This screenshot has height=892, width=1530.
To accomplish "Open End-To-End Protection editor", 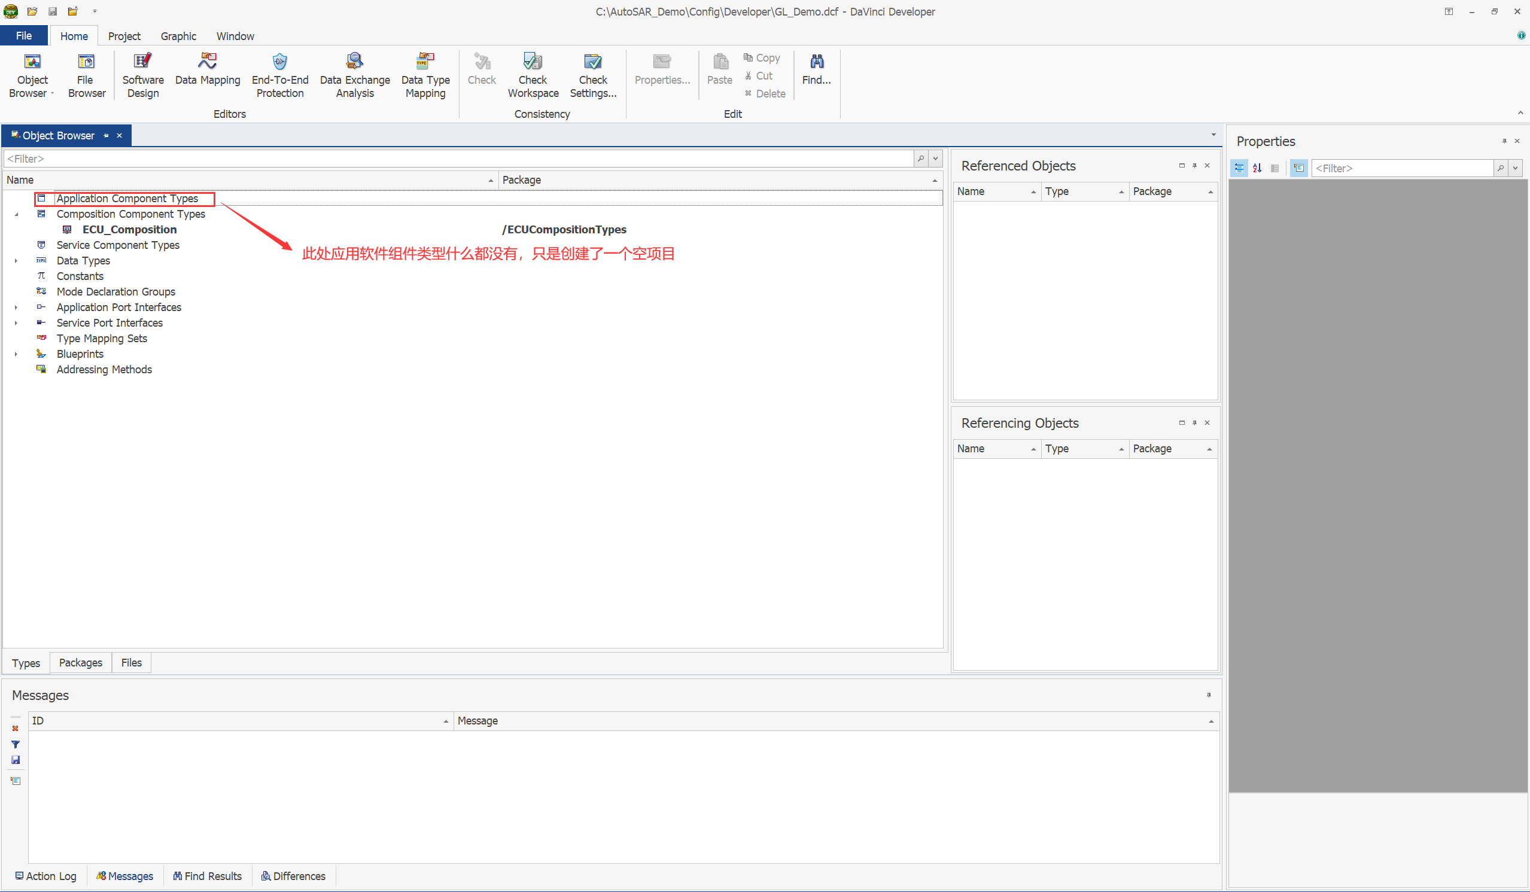I will pyautogui.click(x=280, y=75).
